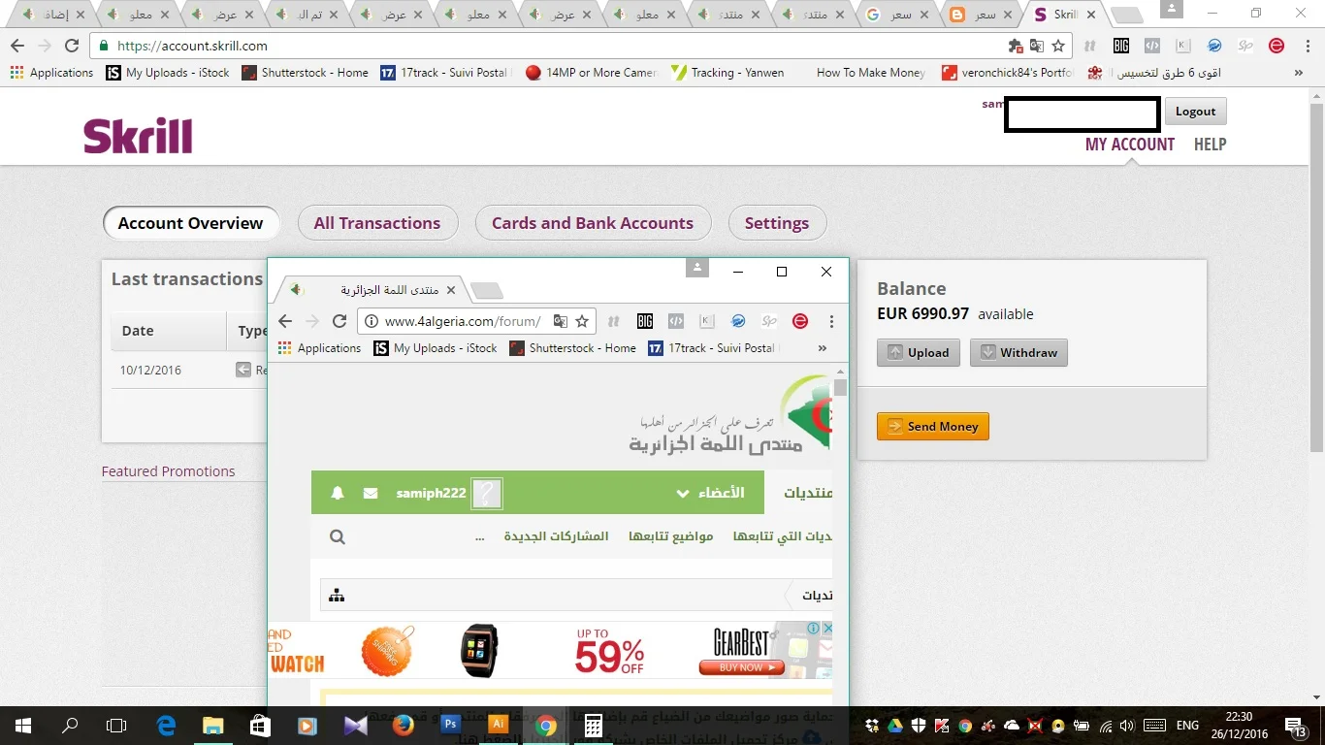This screenshot has height=745, width=1325.
Task: Open the forum messages envelope icon
Action: pyautogui.click(x=371, y=493)
